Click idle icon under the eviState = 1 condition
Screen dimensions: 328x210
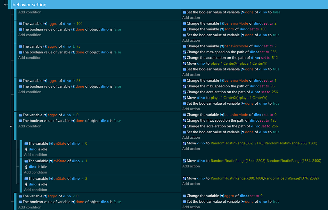[x=26, y=167]
